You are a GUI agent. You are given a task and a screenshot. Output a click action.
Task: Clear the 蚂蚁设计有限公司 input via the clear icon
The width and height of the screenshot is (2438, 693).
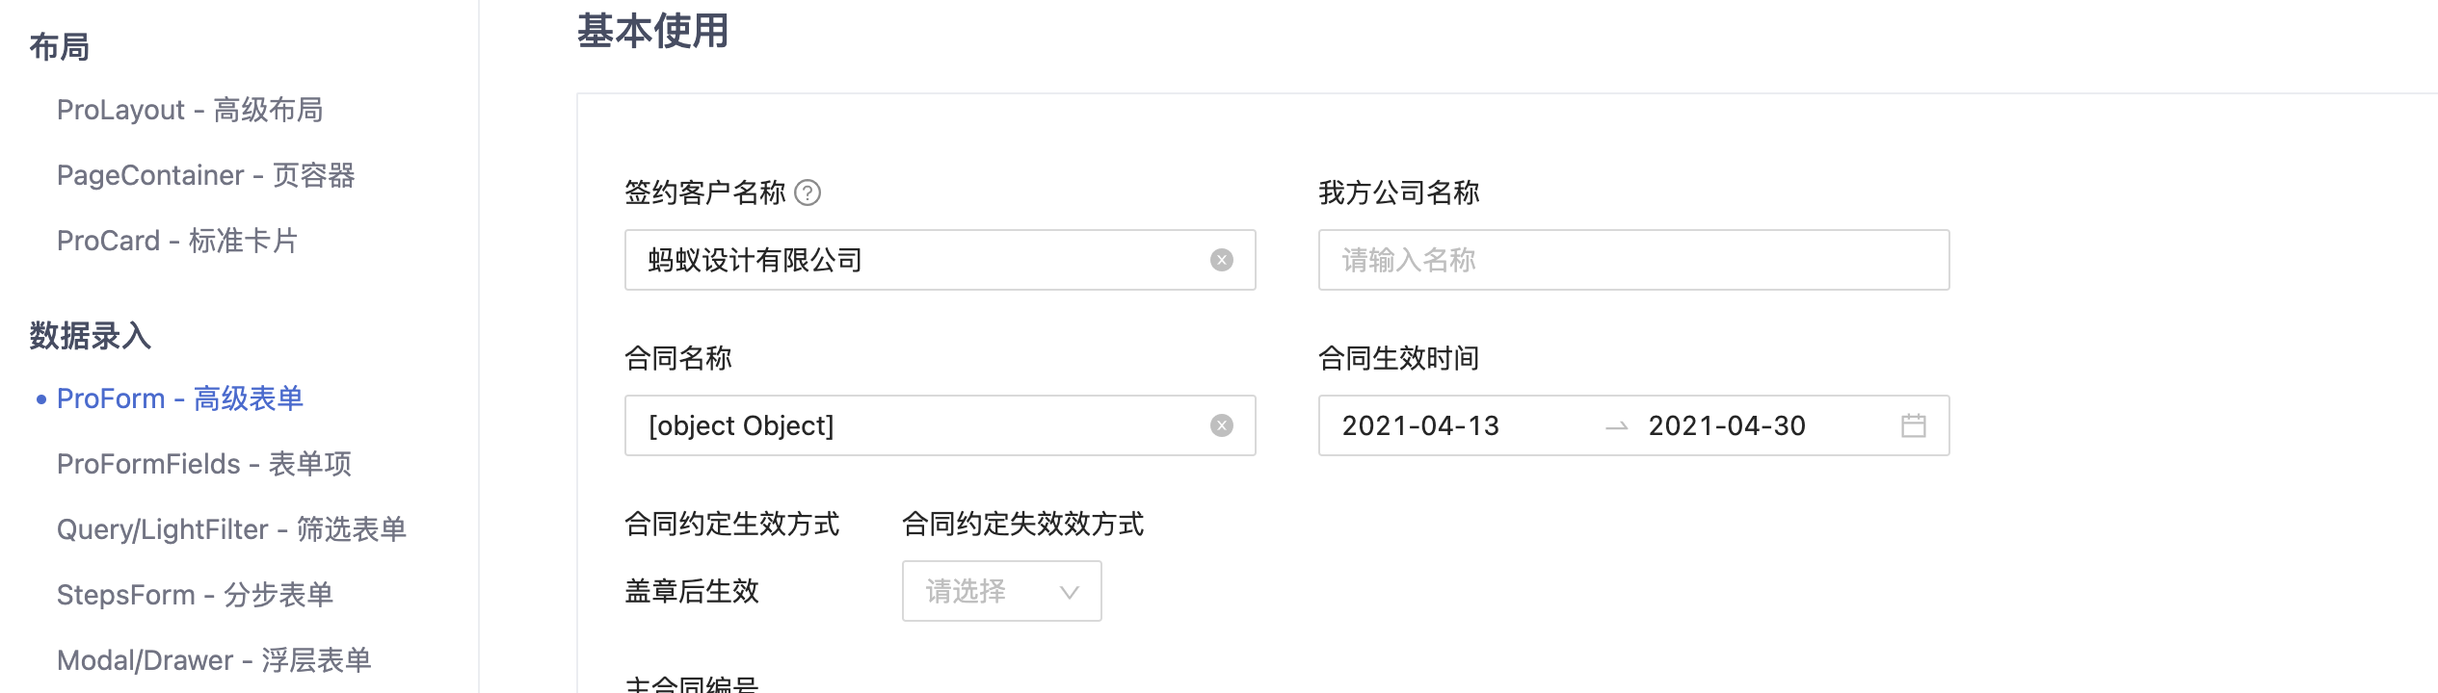[1222, 259]
